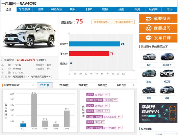Open the 评测 tab
Viewport: 179px width, 135px height.
coord(137,9)
